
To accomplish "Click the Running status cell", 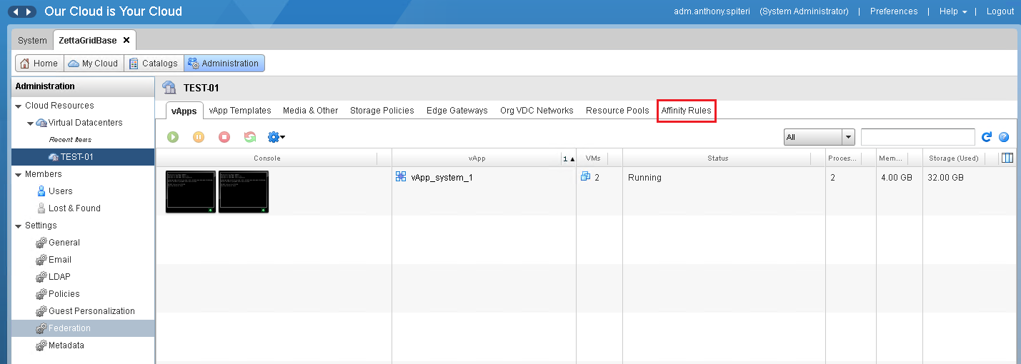I will [x=644, y=178].
